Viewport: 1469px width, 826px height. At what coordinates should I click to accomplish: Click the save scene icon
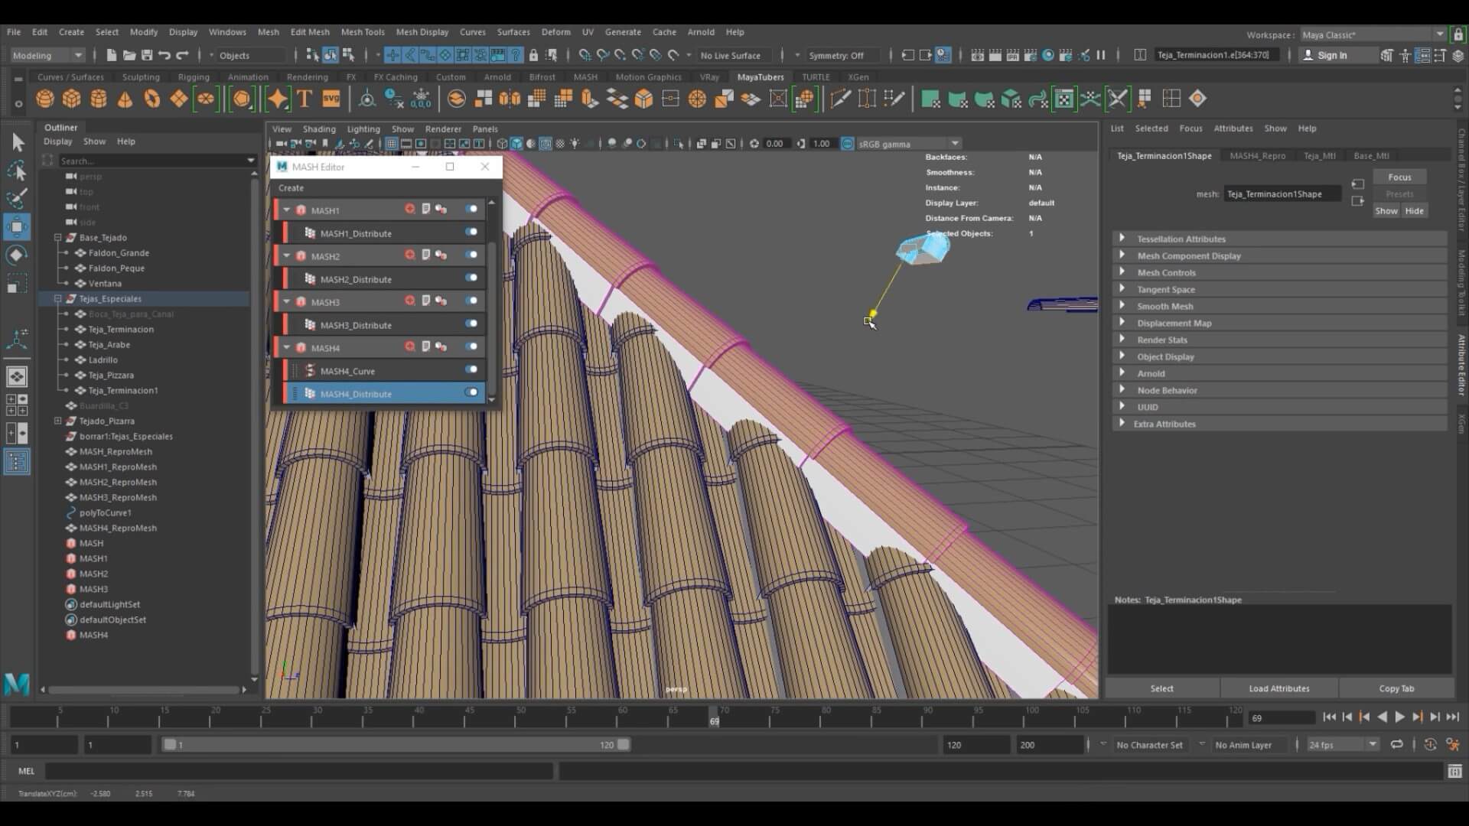pos(147,55)
